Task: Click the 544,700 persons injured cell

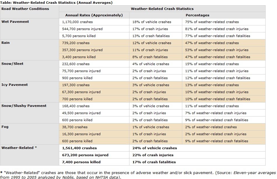Action: point(82,29)
